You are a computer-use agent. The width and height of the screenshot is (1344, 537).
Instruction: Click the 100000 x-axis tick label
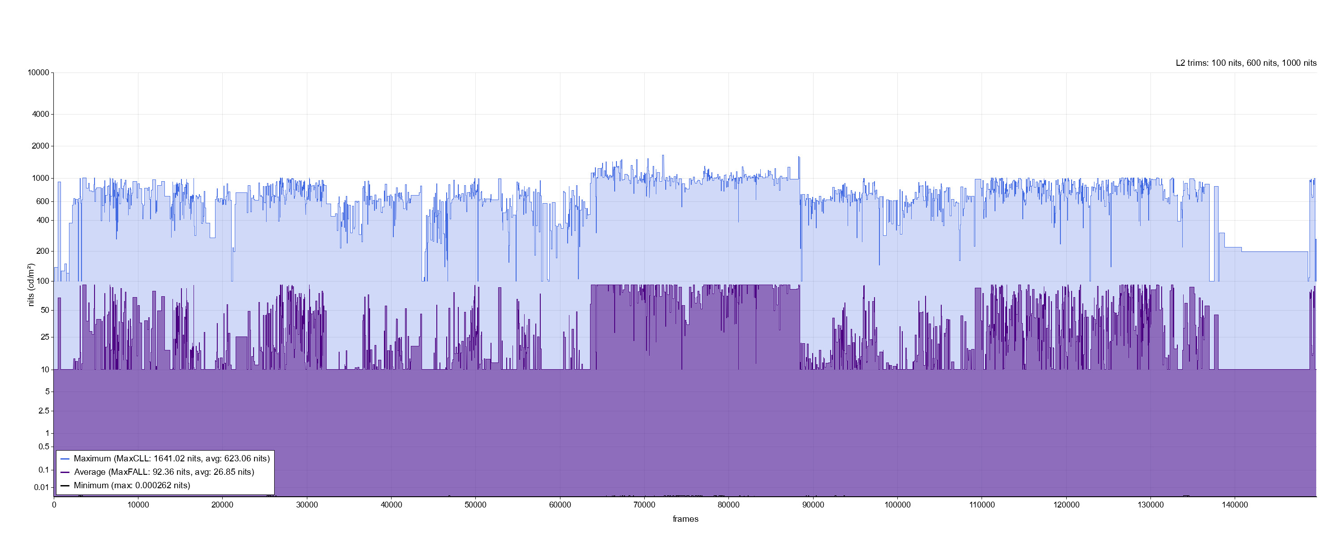click(x=897, y=505)
